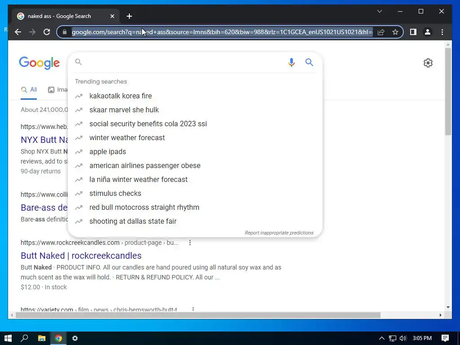The height and width of the screenshot is (345, 460).
Task: Open the notification center icon
Action: coord(445,338)
